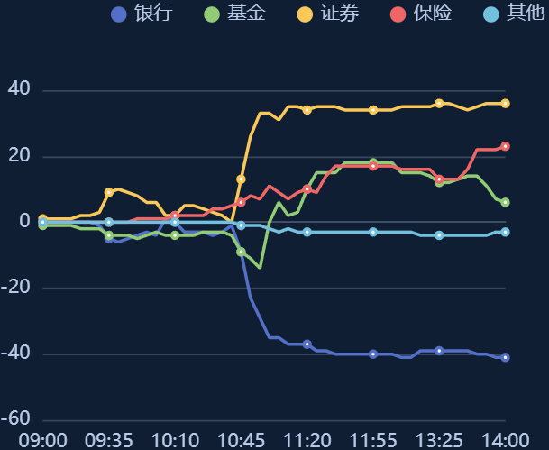Viewport: 549px width, 450px height.
Task: Click the 其他 light blue legend icon
Action: tap(491, 14)
